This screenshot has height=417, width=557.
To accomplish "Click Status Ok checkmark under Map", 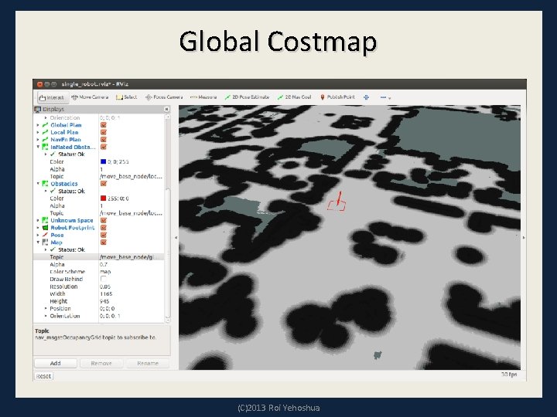I will click(53, 249).
